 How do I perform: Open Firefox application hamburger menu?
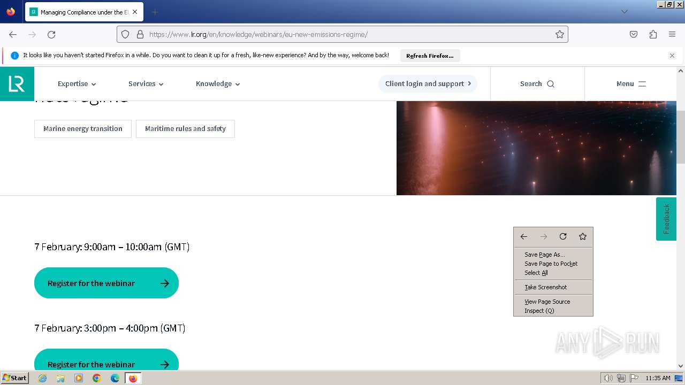coord(672,34)
